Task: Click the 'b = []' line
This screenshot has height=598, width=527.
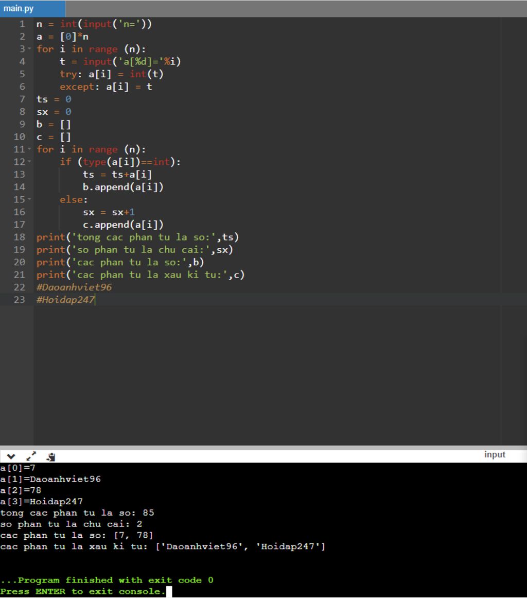Action: point(54,124)
